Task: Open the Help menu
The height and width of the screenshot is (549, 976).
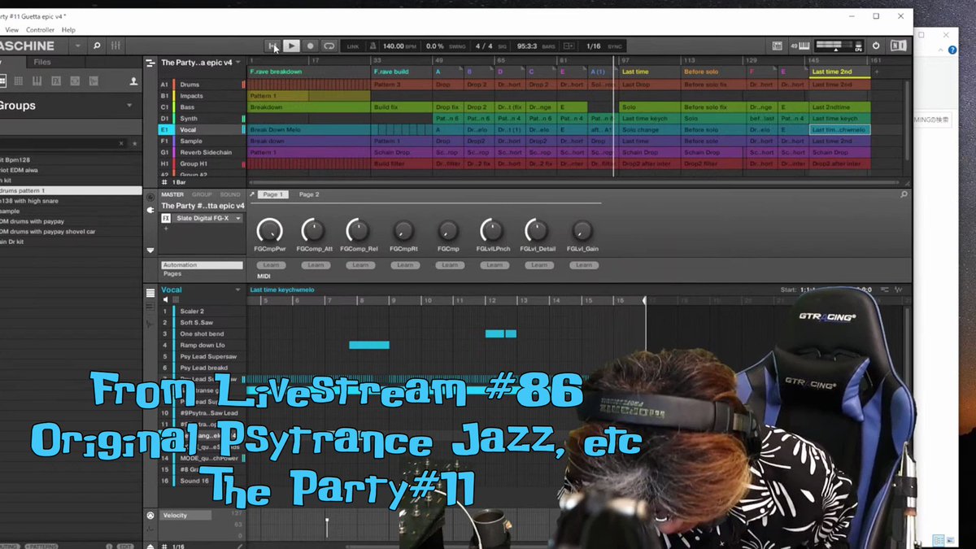Action: pos(68,30)
